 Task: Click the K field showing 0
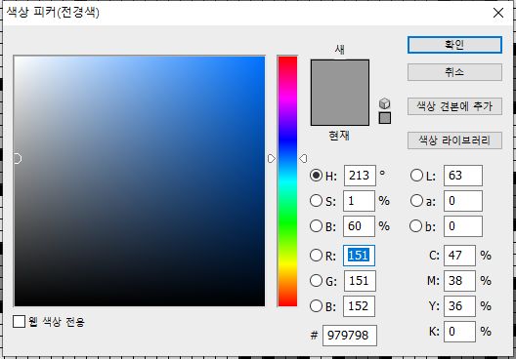(459, 332)
